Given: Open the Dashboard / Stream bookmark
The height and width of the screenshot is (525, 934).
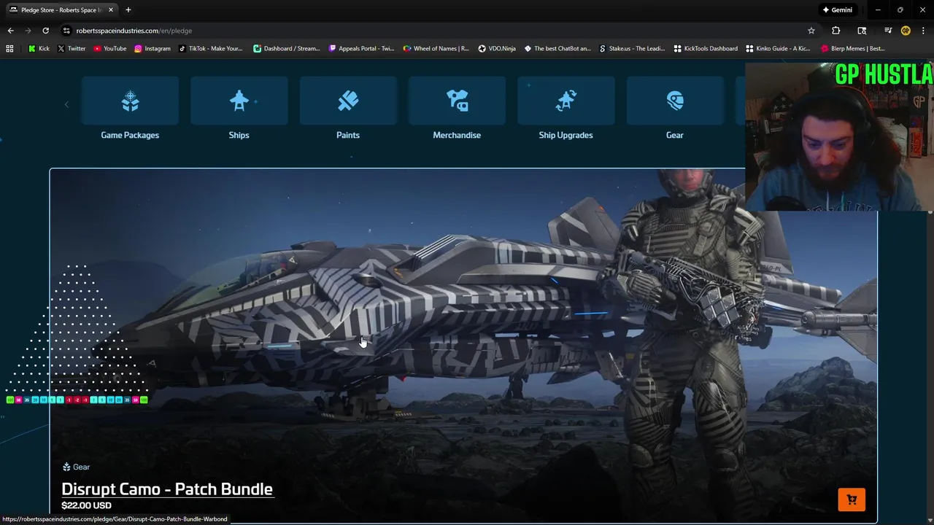Looking at the screenshot, I should point(287,49).
